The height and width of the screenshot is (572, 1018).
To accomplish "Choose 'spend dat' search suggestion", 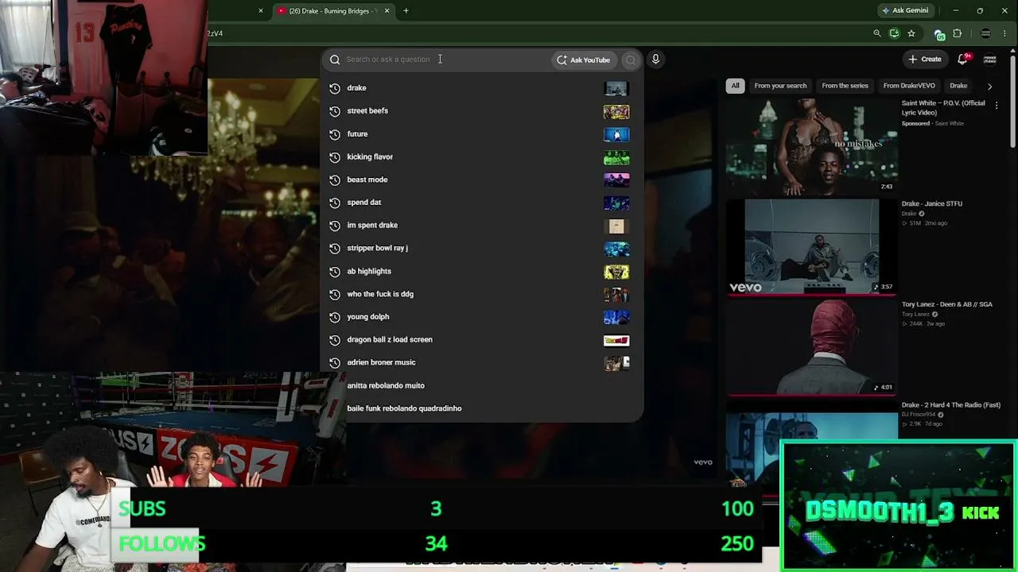I will [x=482, y=203].
